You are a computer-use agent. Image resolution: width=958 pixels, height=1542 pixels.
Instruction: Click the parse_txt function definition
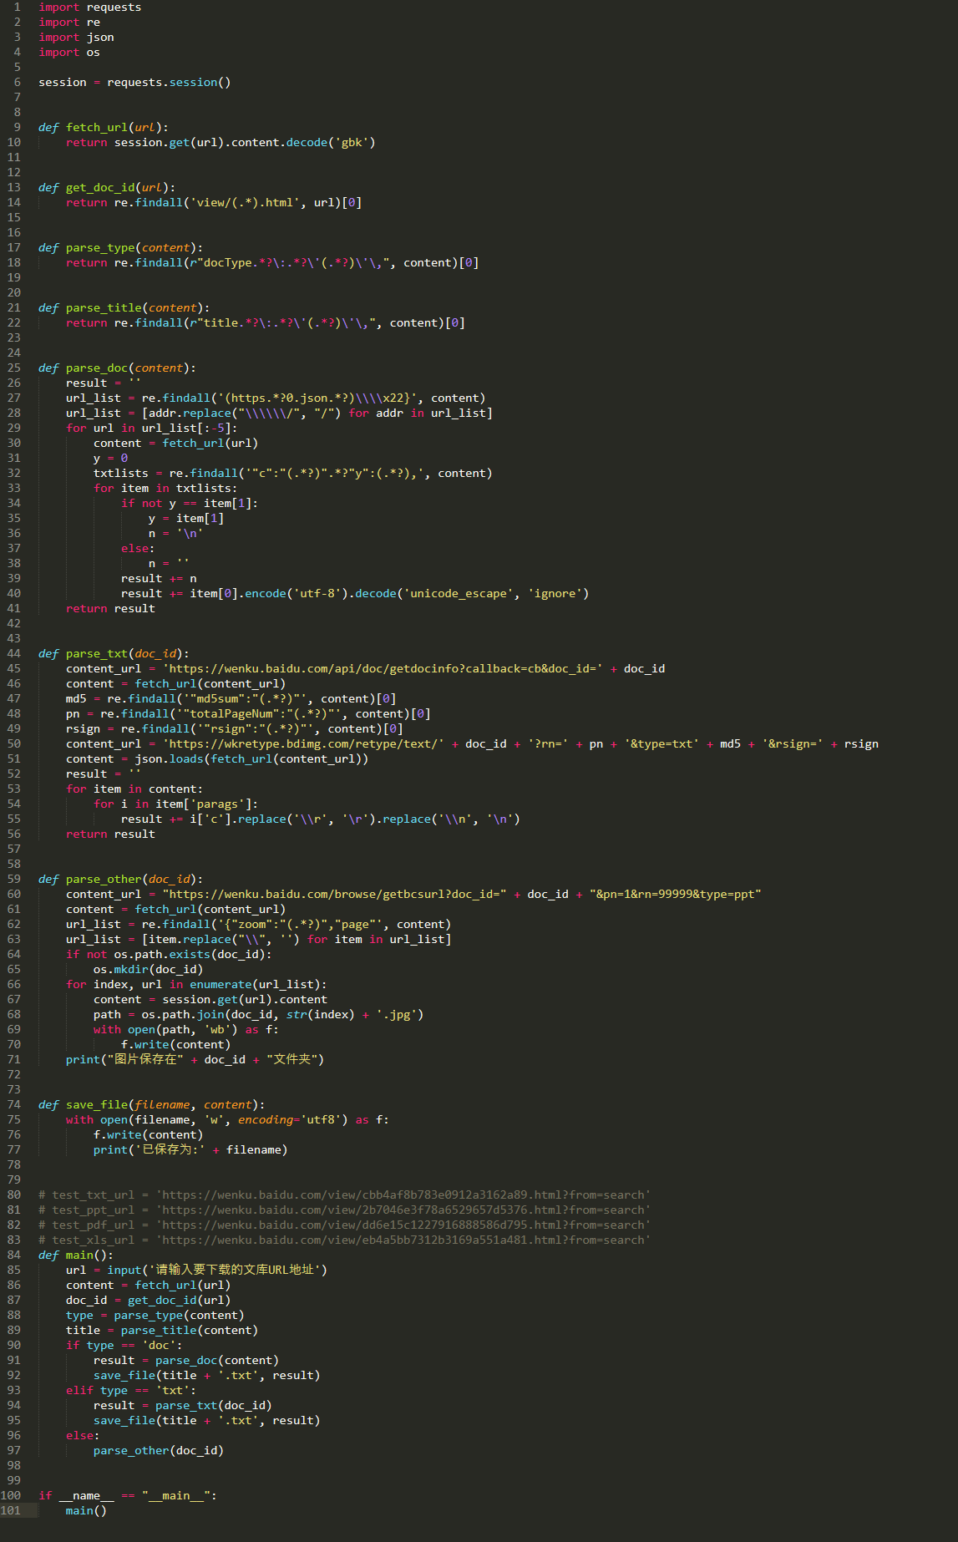point(97,653)
